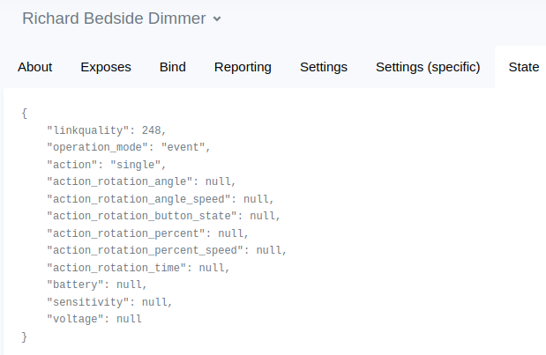Click the voltage null line
Image resolution: width=546 pixels, height=355 pixels.
click(x=94, y=319)
